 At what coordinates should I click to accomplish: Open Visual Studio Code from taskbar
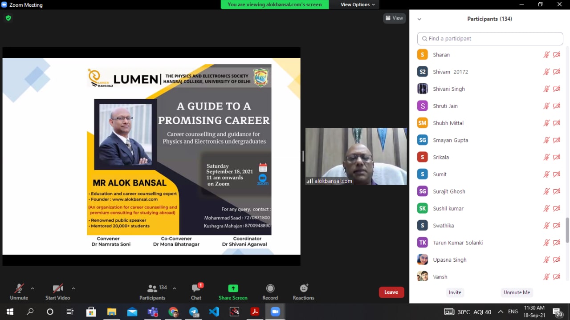pyautogui.click(x=214, y=312)
